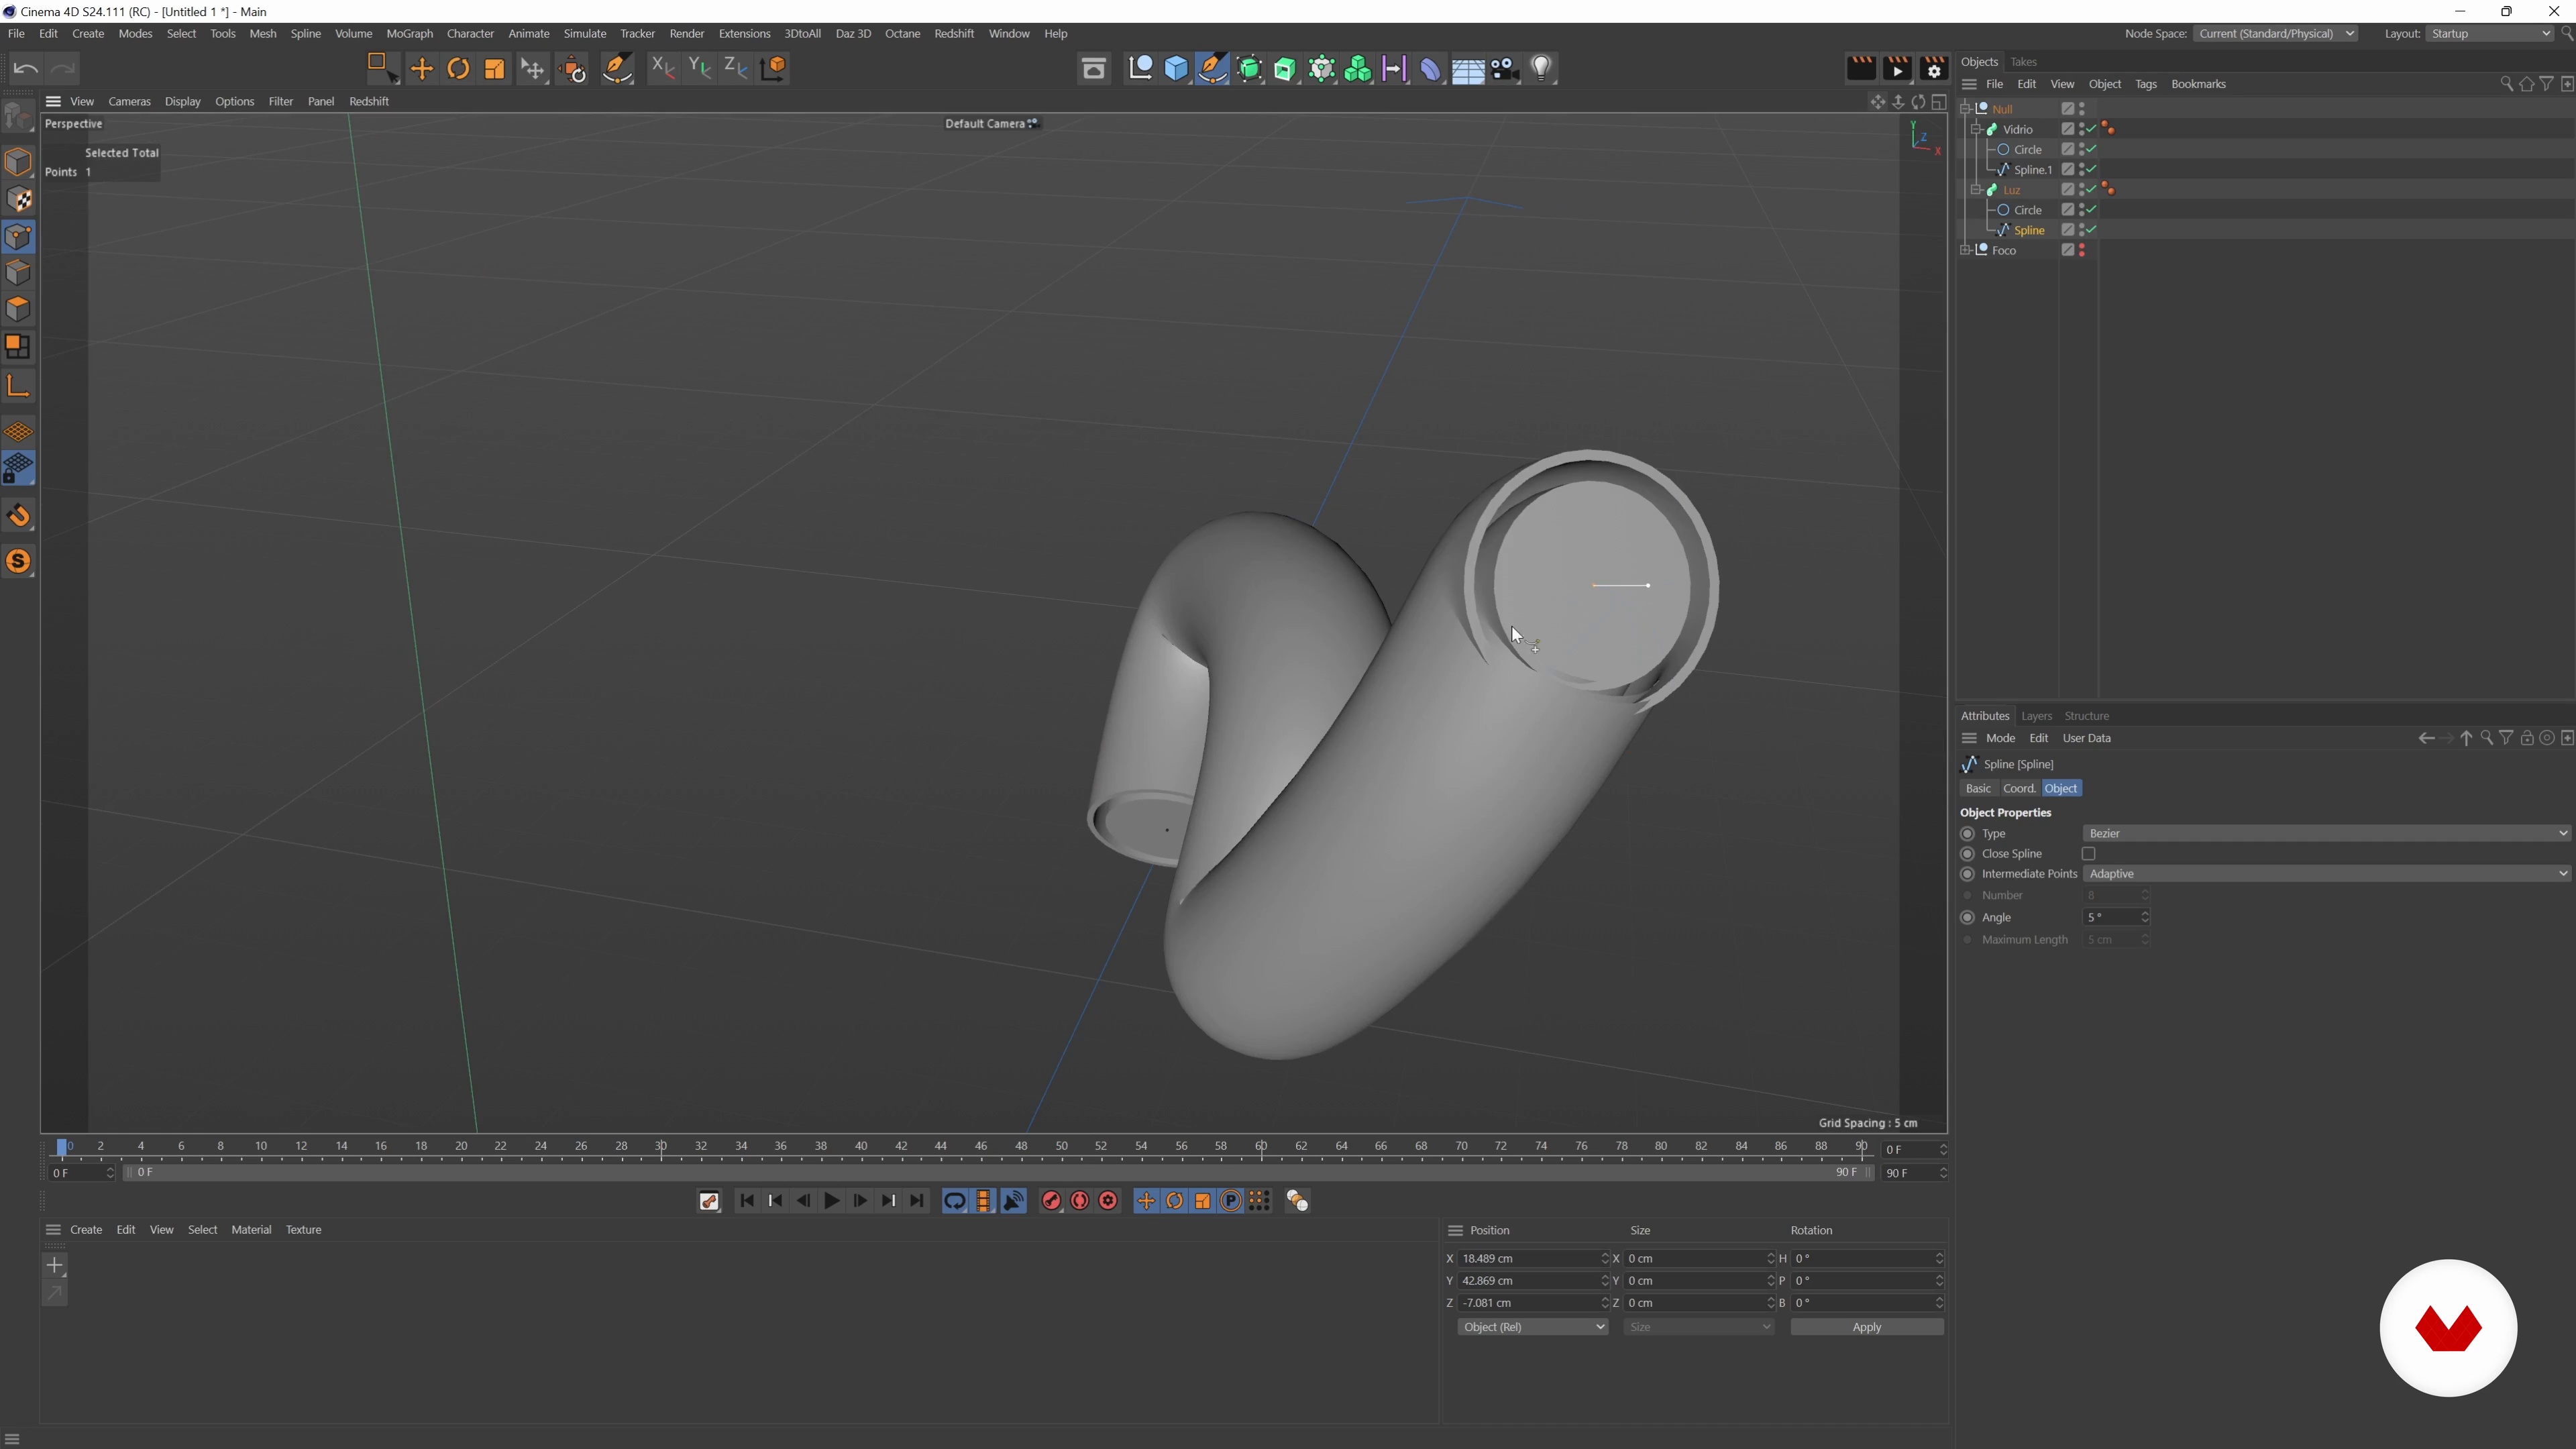Image resolution: width=2576 pixels, height=1449 pixels.
Task: Open Node Space dropdown
Action: [2275, 34]
